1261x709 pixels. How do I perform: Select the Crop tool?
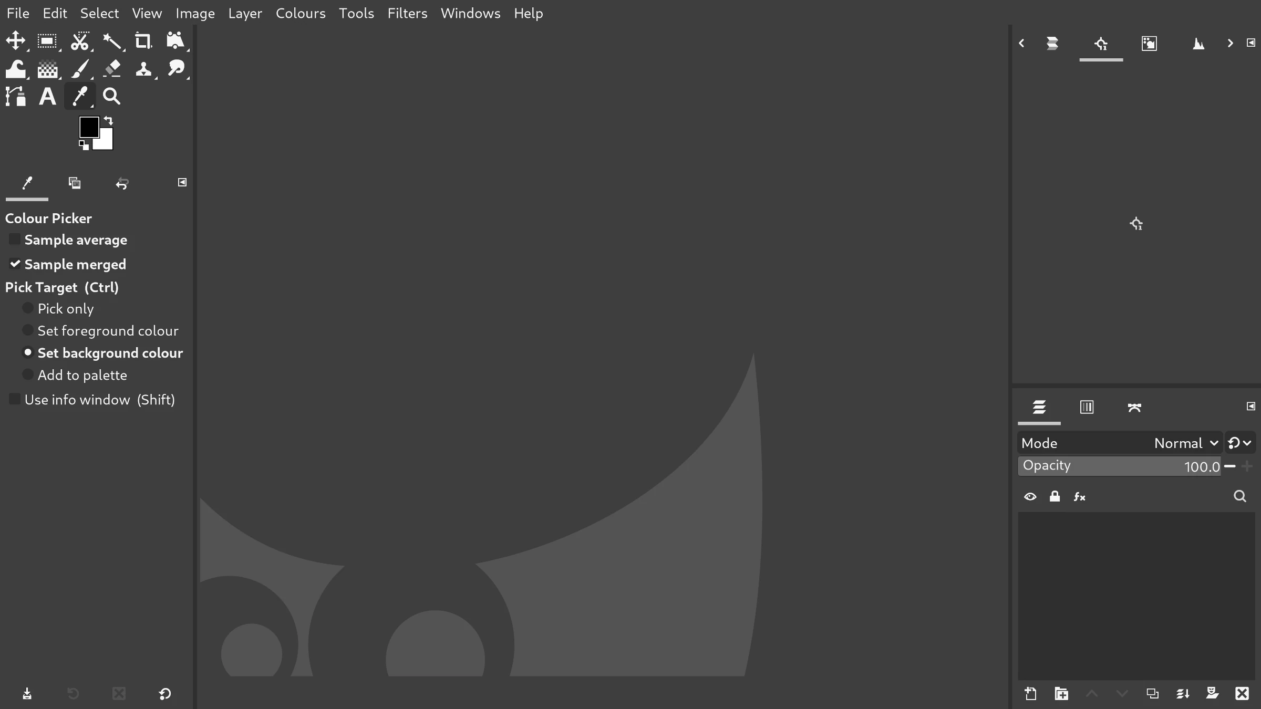point(143,41)
